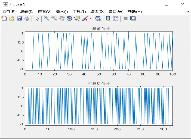
Task: Activate the Zoom Out magnifier tool
Action: (54, 18)
